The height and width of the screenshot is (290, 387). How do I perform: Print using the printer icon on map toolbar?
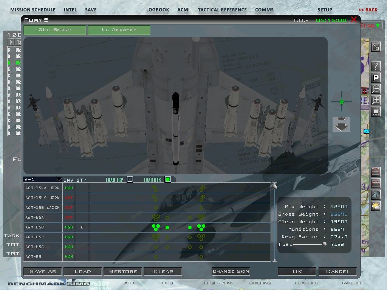click(376, 194)
